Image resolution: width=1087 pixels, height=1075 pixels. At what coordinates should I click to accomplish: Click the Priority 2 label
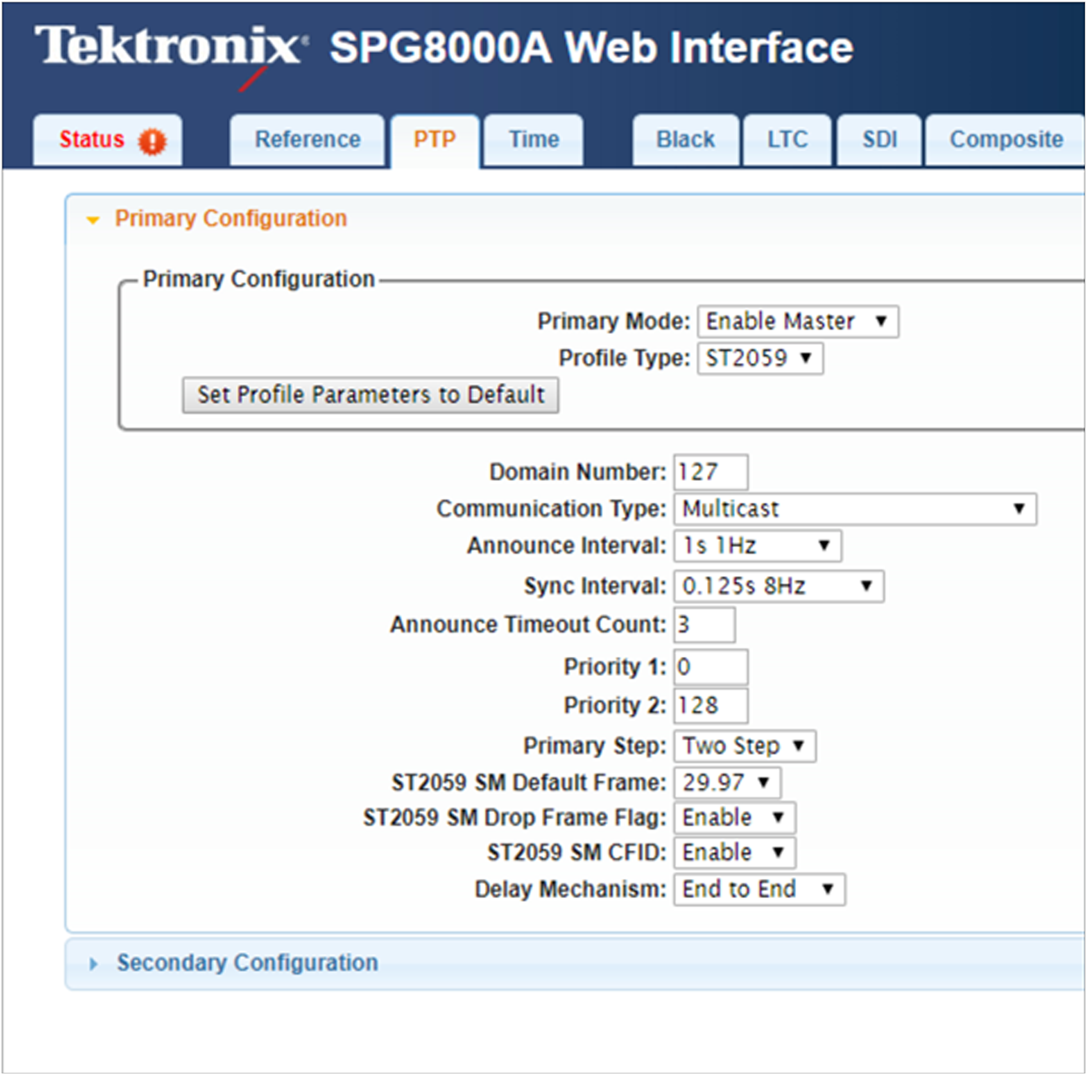click(615, 705)
